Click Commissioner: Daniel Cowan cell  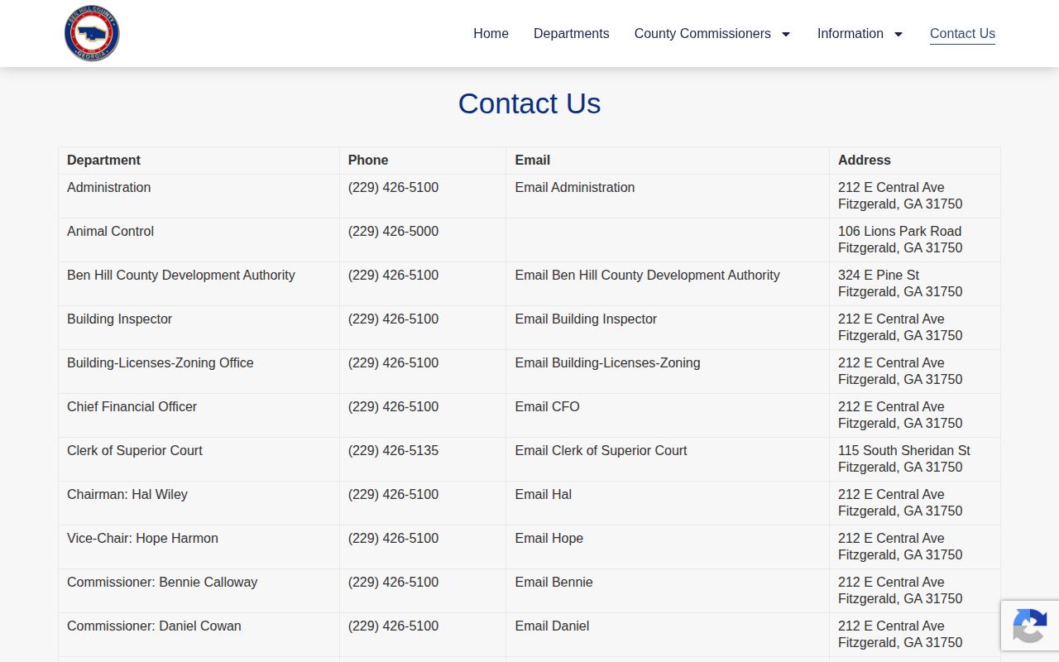point(199,635)
